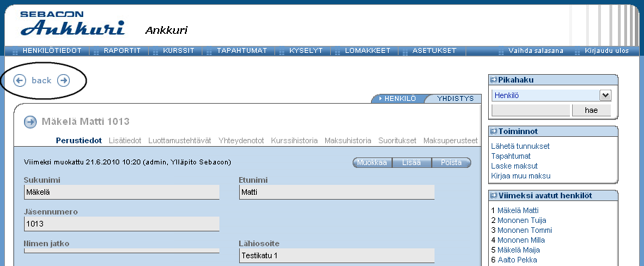This screenshot has height=266, width=644.
Task: Open the KYSELYT menu
Action: click(x=305, y=51)
